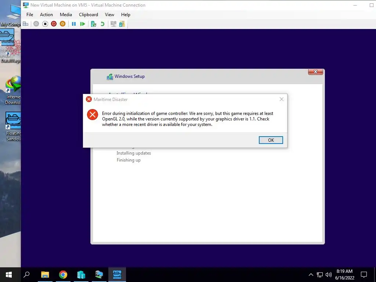Click the Windows Setup title icon
Image resolution: width=376 pixels, height=282 pixels.
point(110,76)
